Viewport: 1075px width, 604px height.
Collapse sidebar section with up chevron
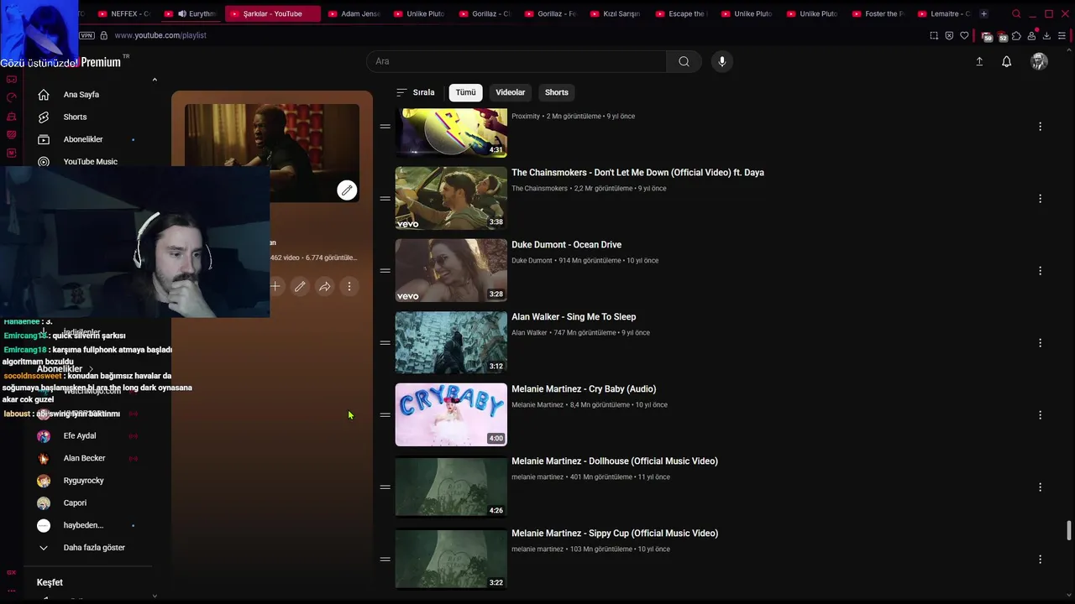[155, 80]
